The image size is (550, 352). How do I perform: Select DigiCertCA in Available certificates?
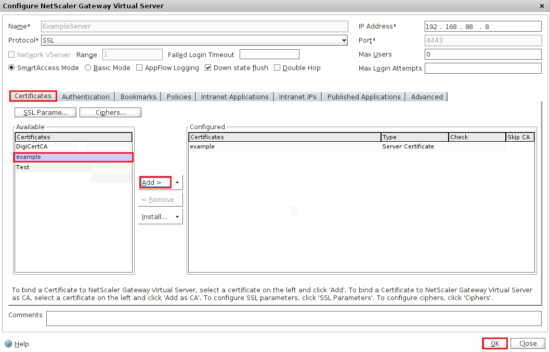point(32,147)
